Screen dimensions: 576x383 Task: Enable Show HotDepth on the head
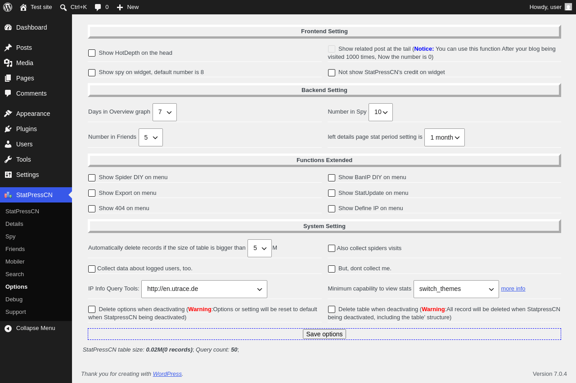(x=92, y=53)
